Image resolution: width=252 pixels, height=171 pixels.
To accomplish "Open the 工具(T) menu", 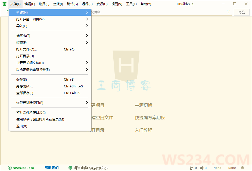I will coord(131,4).
